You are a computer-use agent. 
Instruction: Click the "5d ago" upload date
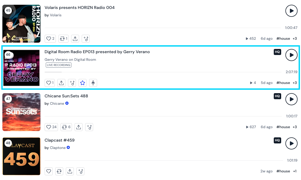[267, 83]
